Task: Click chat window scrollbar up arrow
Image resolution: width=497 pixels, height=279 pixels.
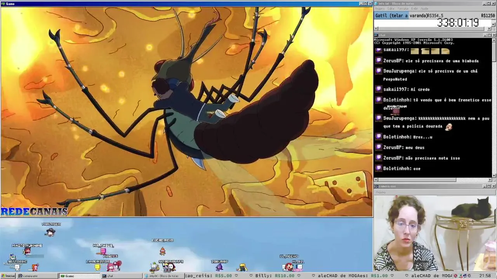Action: tap(494, 40)
